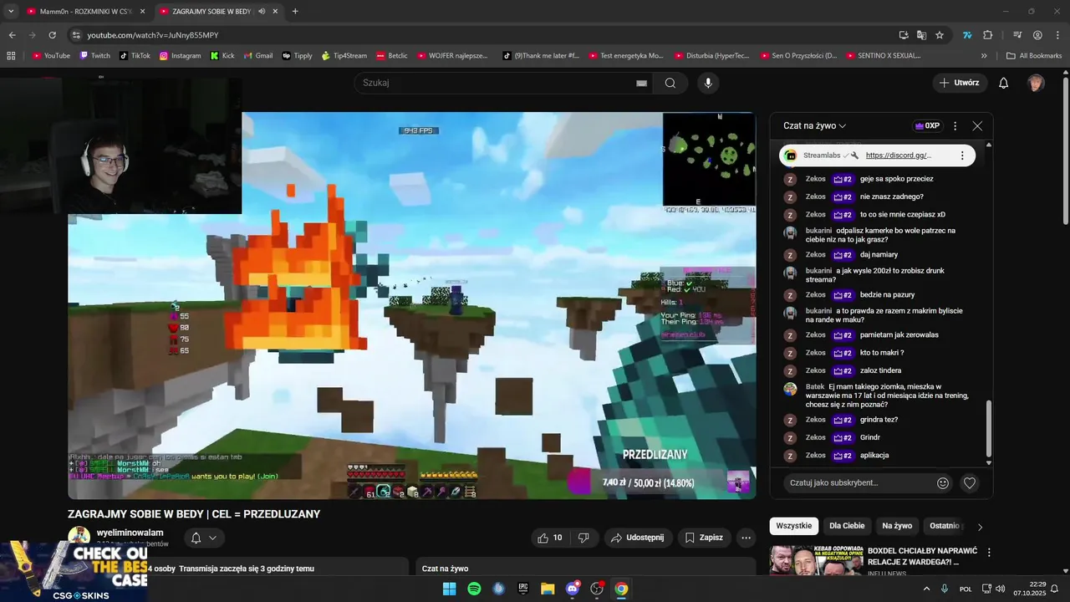This screenshot has height=602, width=1070.
Task: Open the discord.gg link in pinned message
Action: tap(898, 156)
